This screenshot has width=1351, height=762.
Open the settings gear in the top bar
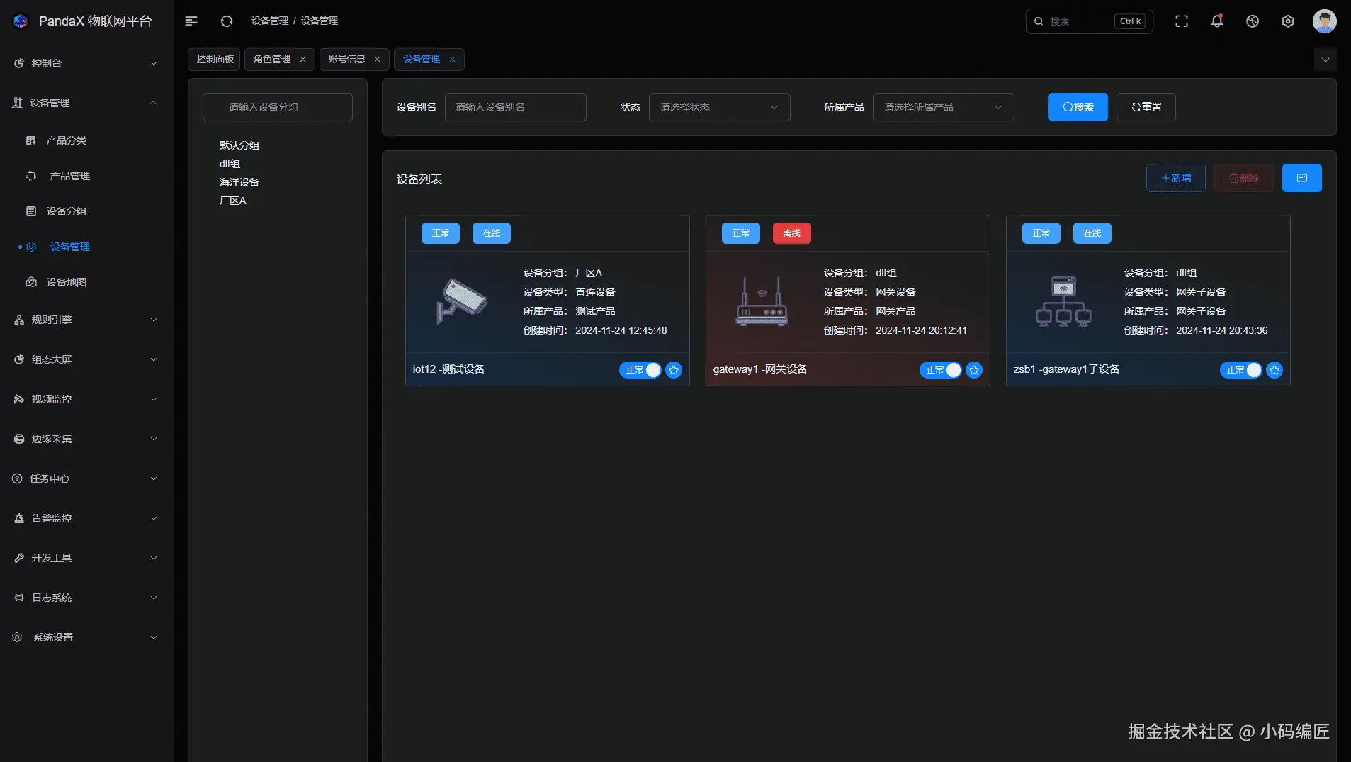click(1288, 21)
